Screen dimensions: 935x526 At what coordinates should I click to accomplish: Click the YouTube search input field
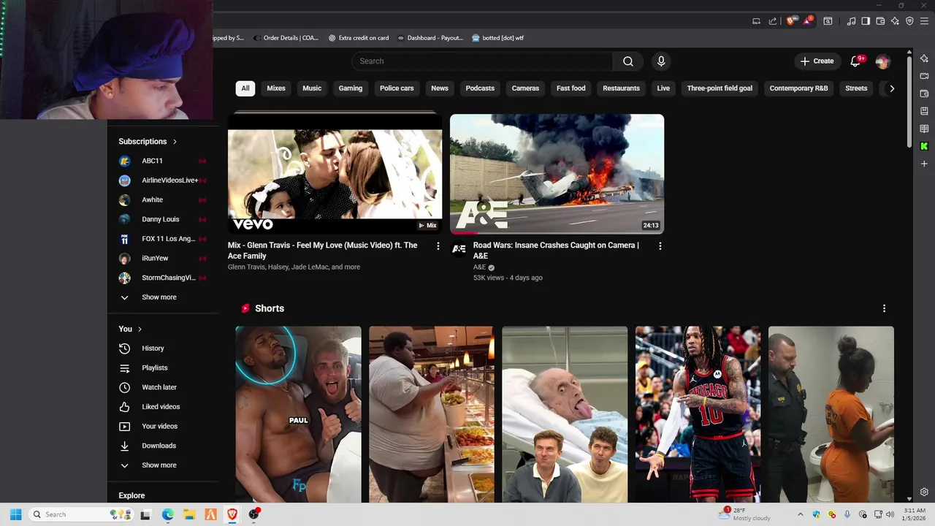[x=482, y=61]
